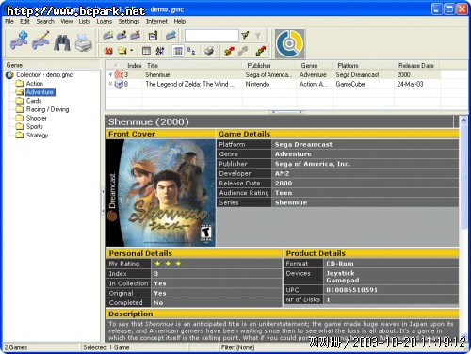471x354 pixels.
Task: Open the folder icon dropdown arrow
Action: (131, 51)
